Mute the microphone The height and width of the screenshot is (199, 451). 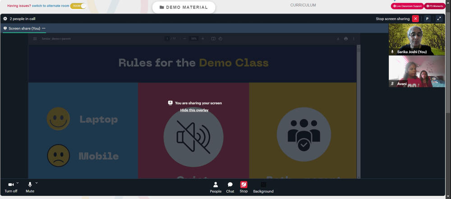click(x=30, y=187)
